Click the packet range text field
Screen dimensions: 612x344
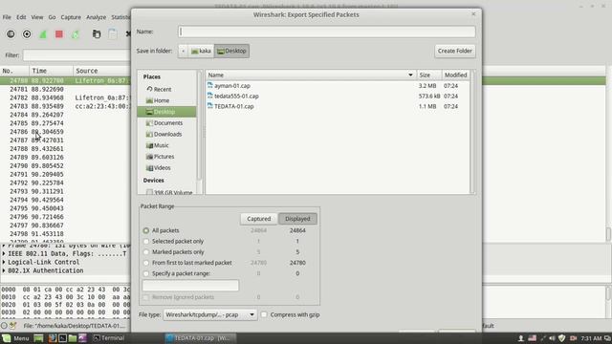pyautogui.click(x=190, y=285)
